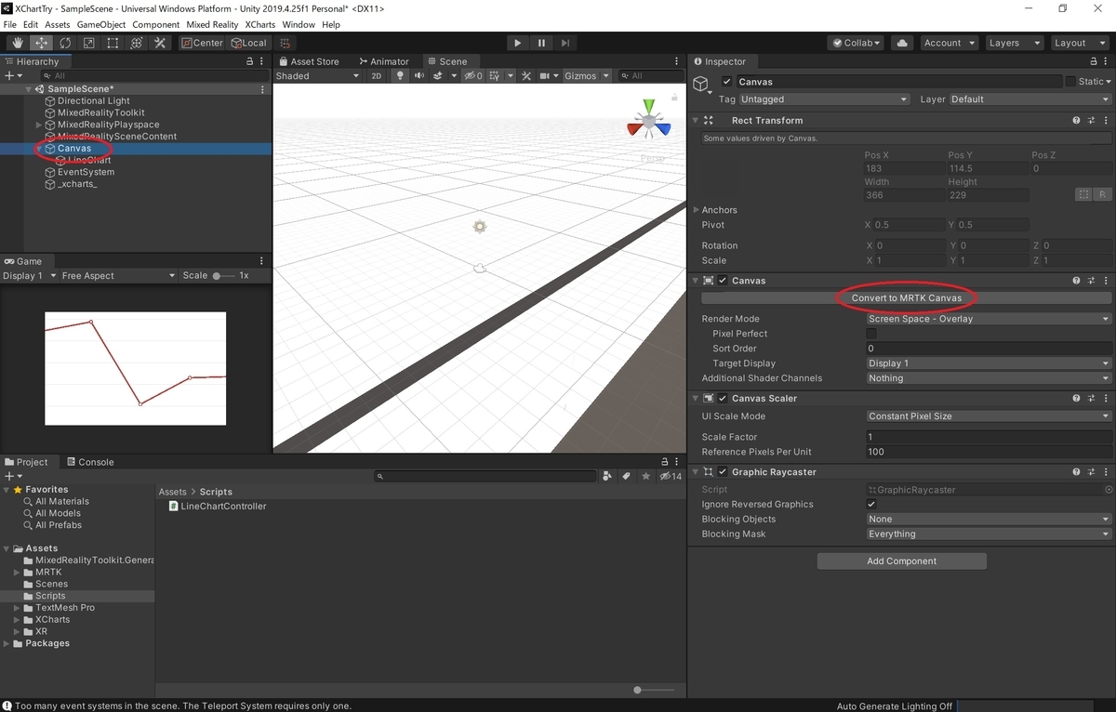Select the Scale tool
Image resolution: width=1116 pixels, height=712 pixels.
pos(88,43)
